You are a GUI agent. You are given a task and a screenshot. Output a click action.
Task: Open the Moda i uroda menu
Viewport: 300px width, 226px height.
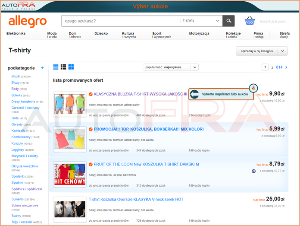pyautogui.click(x=52, y=35)
